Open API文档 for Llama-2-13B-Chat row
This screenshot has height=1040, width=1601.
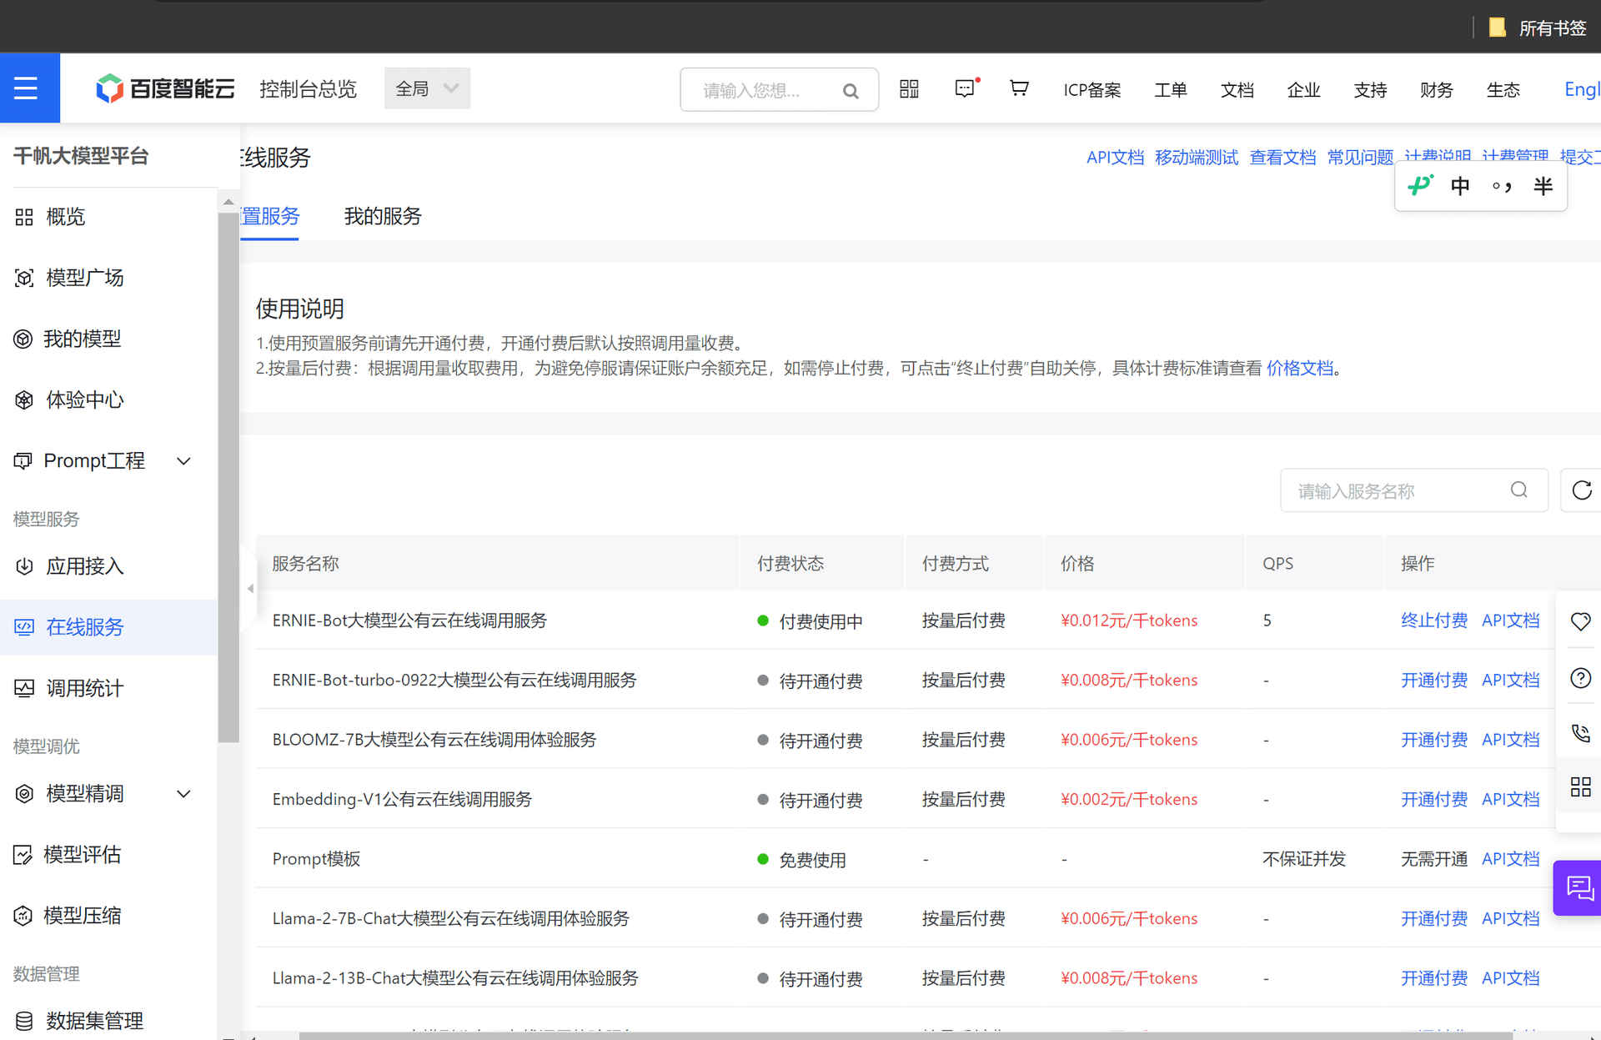[1511, 978]
